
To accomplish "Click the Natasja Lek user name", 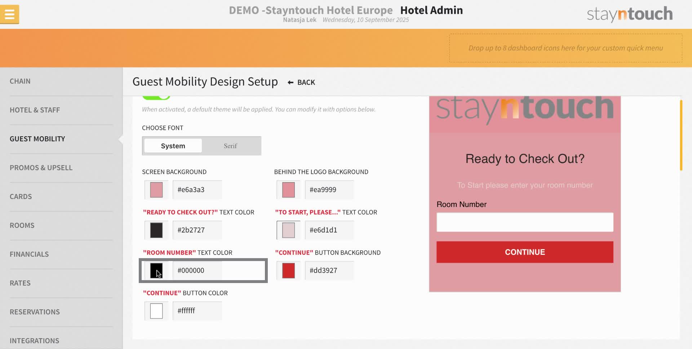I will click(300, 20).
